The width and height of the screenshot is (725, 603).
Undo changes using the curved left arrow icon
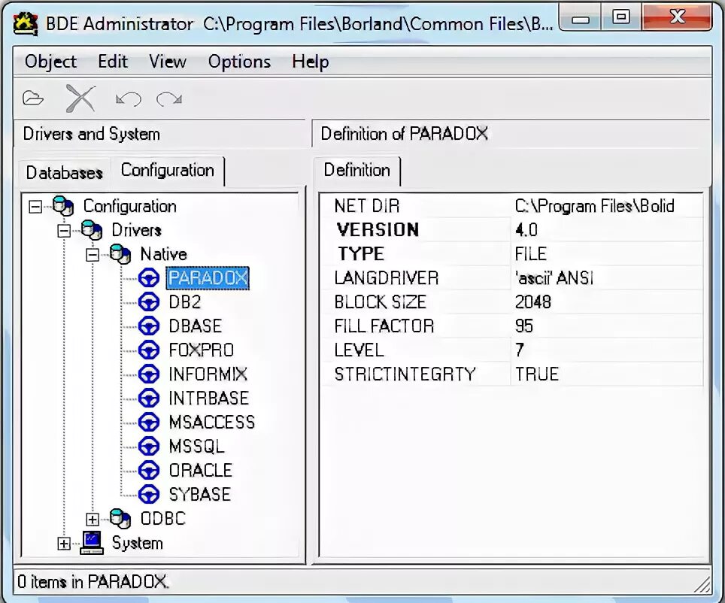click(128, 97)
